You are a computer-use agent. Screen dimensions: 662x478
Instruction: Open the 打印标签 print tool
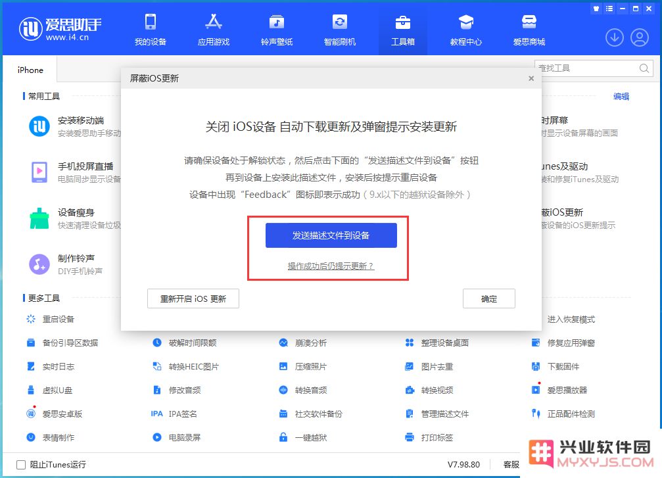pos(429,437)
